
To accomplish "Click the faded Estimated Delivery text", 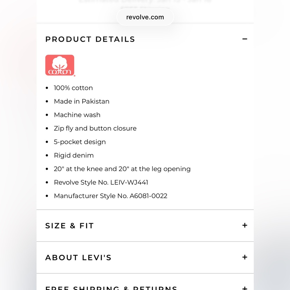I will click(145, 2).
